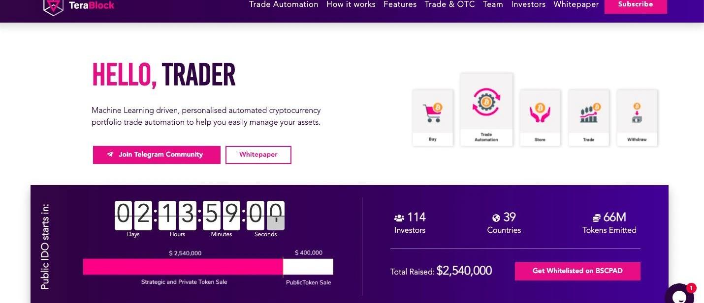
Task: Click Join Telegram Community button
Action: 157,154
